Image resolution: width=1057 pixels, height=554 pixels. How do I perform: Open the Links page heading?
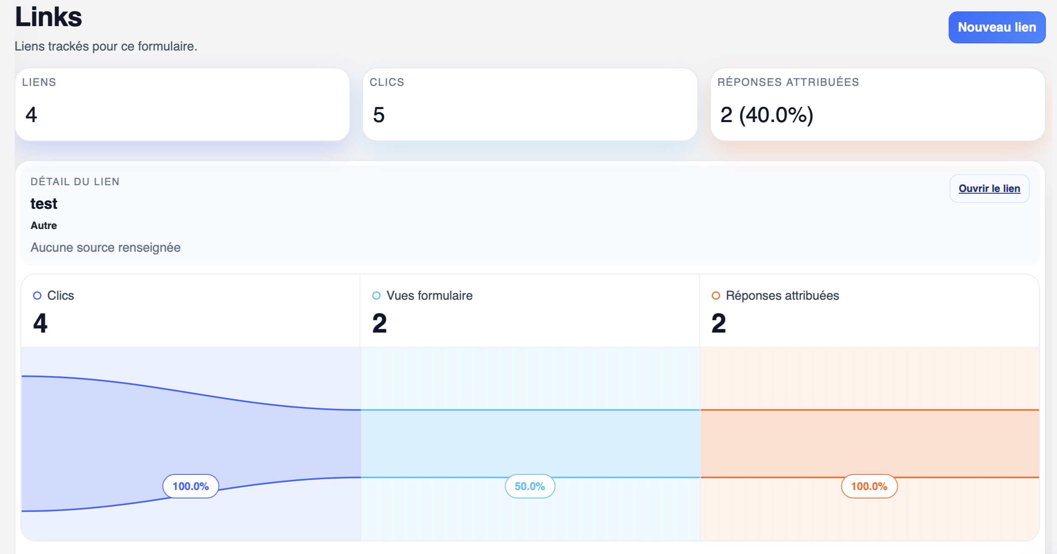(48, 18)
